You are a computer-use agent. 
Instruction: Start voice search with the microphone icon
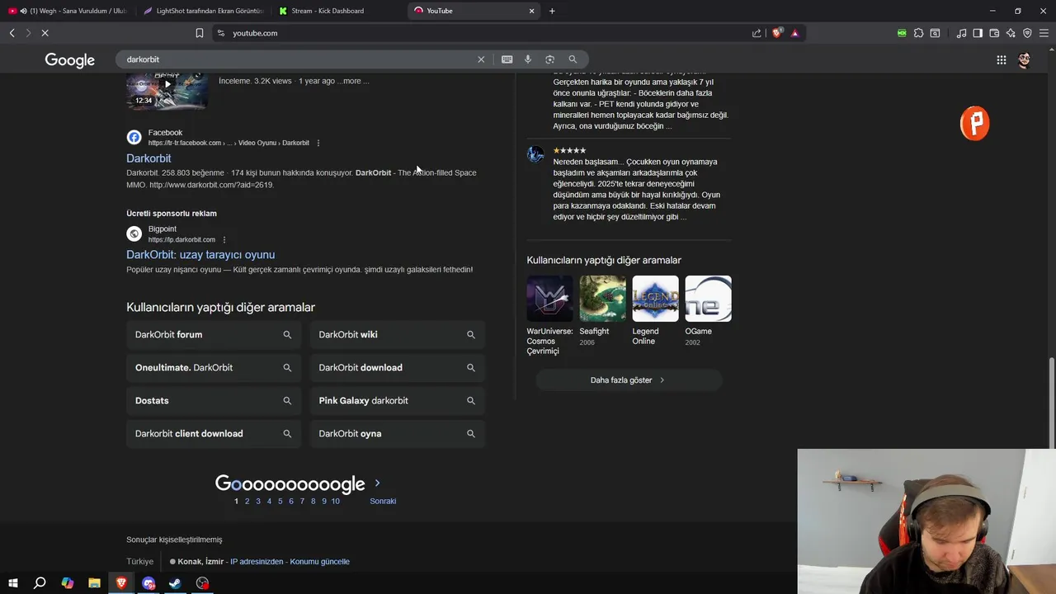point(528,59)
